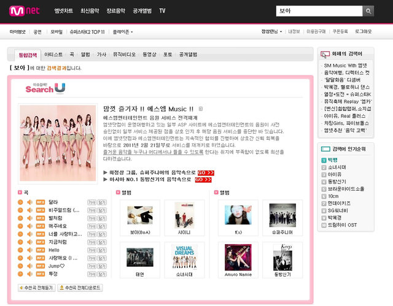This screenshot has width=393, height=306.
Task: Click GO button for 슈퍼주니어 music
Action: [x=206, y=173]
